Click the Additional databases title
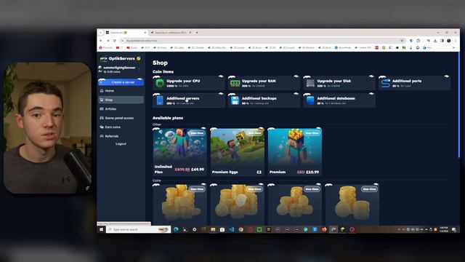This screenshot has width=465, height=262. point(336,98)
